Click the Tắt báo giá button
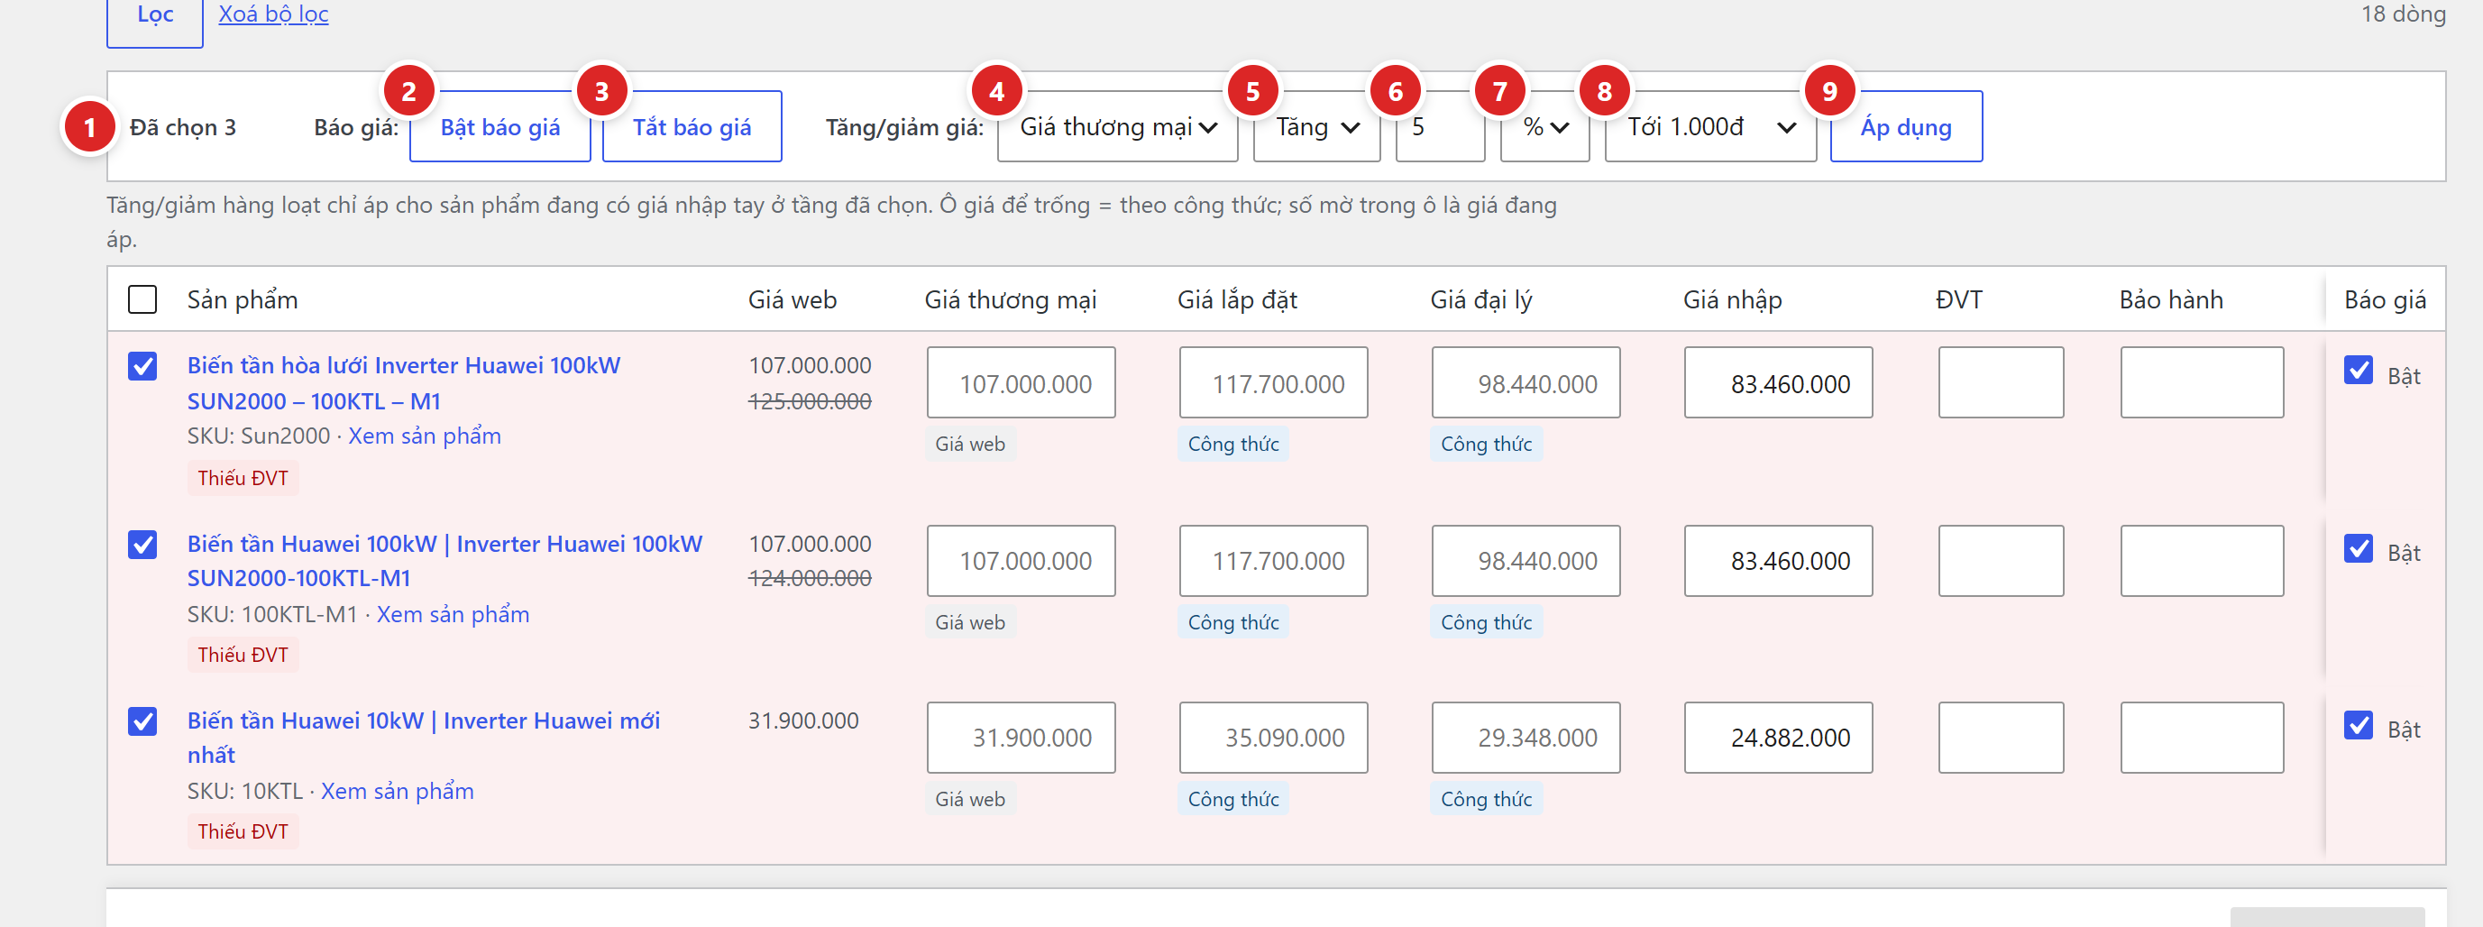The height and width of the screenshot is (927, 2483). click(x=692, y=127)
